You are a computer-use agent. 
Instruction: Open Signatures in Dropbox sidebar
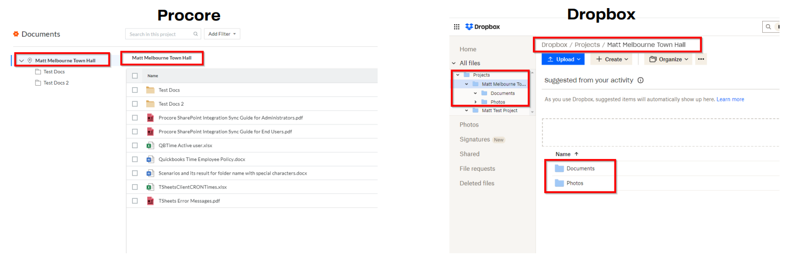point(475,140)
